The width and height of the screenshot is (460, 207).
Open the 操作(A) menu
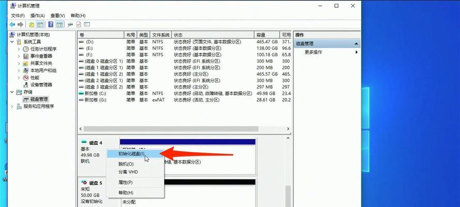tap(38, 16)
